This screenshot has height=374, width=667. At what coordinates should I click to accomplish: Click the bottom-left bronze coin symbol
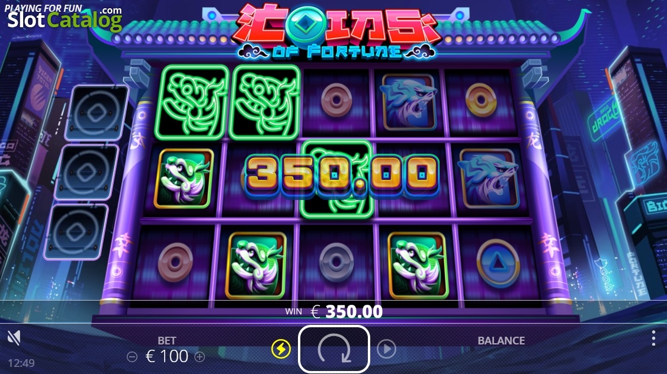coord(175,262)
